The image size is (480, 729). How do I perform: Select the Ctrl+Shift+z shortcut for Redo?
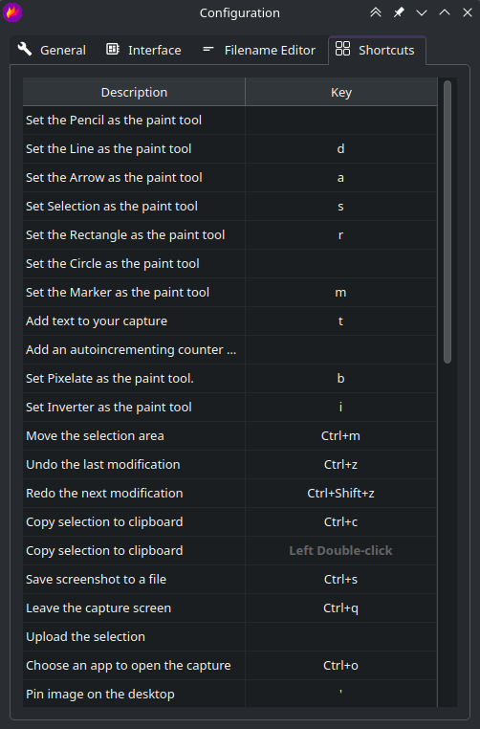pos(341,494)
